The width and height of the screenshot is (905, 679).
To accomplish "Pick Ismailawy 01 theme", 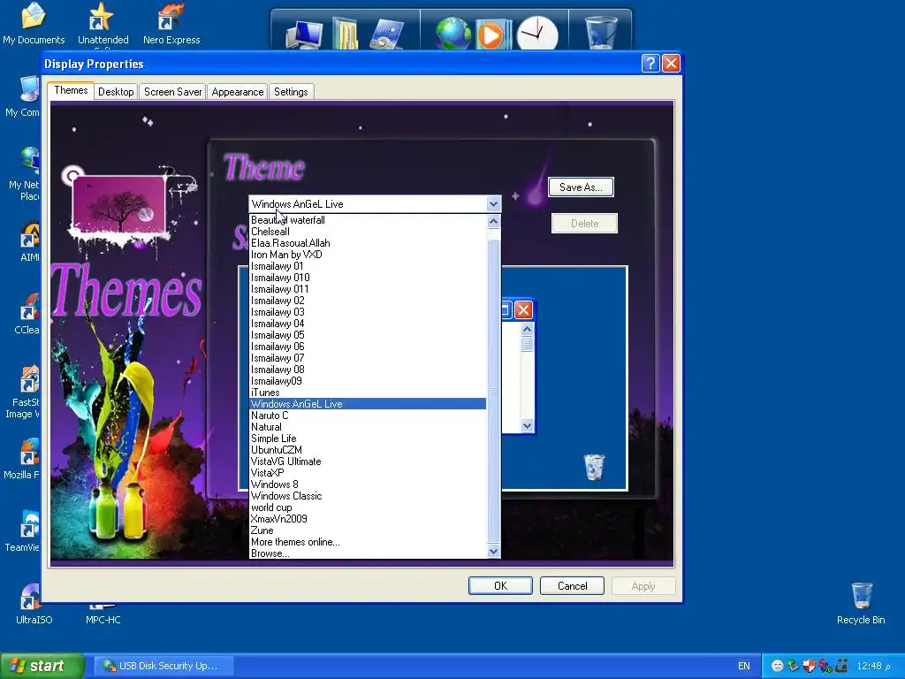I will pyautogui.click(x=368, y=266).
